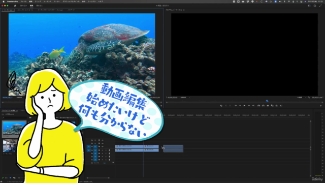Switch to the エフェクトコントロール panel tab

(25, 10)
